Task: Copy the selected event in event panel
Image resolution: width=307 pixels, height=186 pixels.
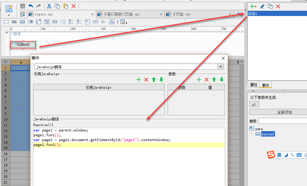Action: click(270, 6)
